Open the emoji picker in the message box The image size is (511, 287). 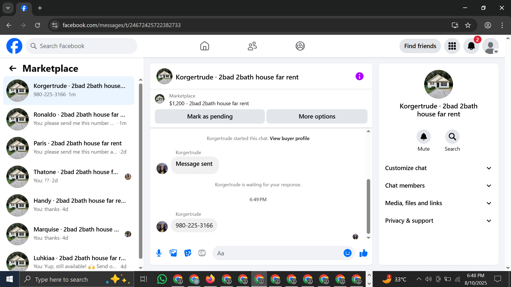point(347,253)
